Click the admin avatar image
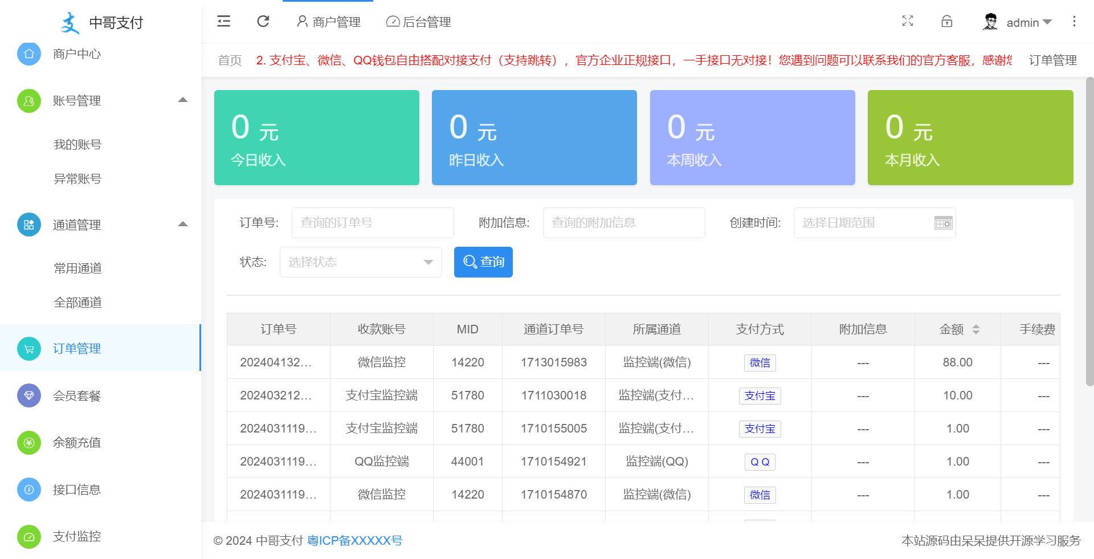The image size is (1094, 559). pos(990,22)
